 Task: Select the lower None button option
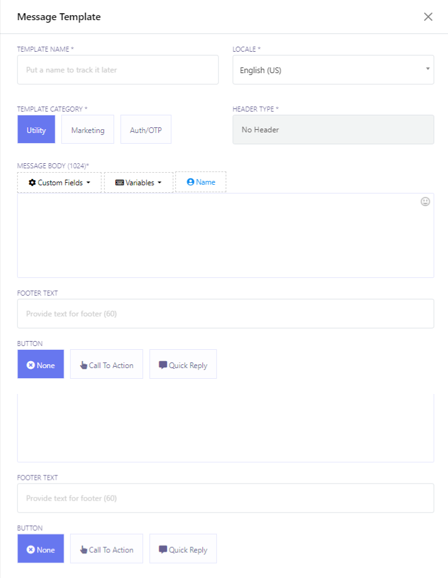[40, 549]
